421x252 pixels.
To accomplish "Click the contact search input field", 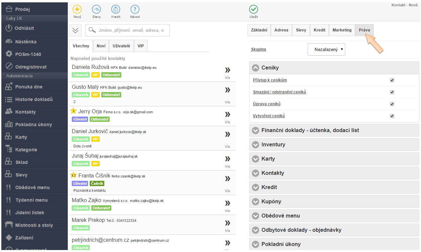I will coord(131,30).
